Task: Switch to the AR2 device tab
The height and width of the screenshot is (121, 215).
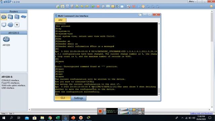Action: (x=60, y=20)
